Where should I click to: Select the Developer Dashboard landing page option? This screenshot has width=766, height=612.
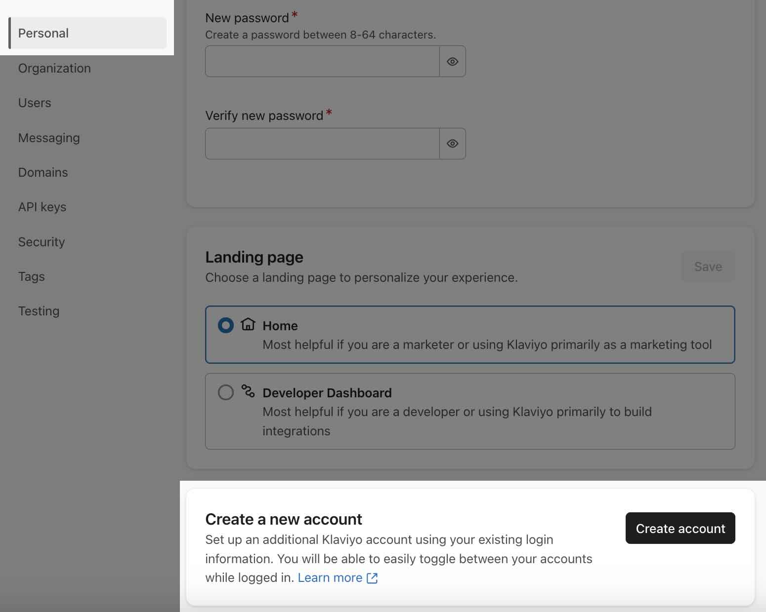[225, 392]
